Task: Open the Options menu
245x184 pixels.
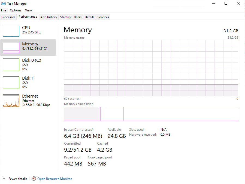Action: tap(16, 10)
